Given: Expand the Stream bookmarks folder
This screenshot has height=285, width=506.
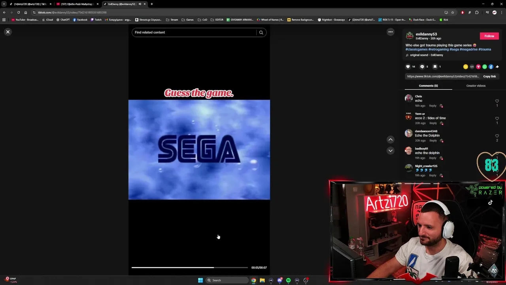Looking at the screenshot, I should pyautogui.click(x=172, y=20).
